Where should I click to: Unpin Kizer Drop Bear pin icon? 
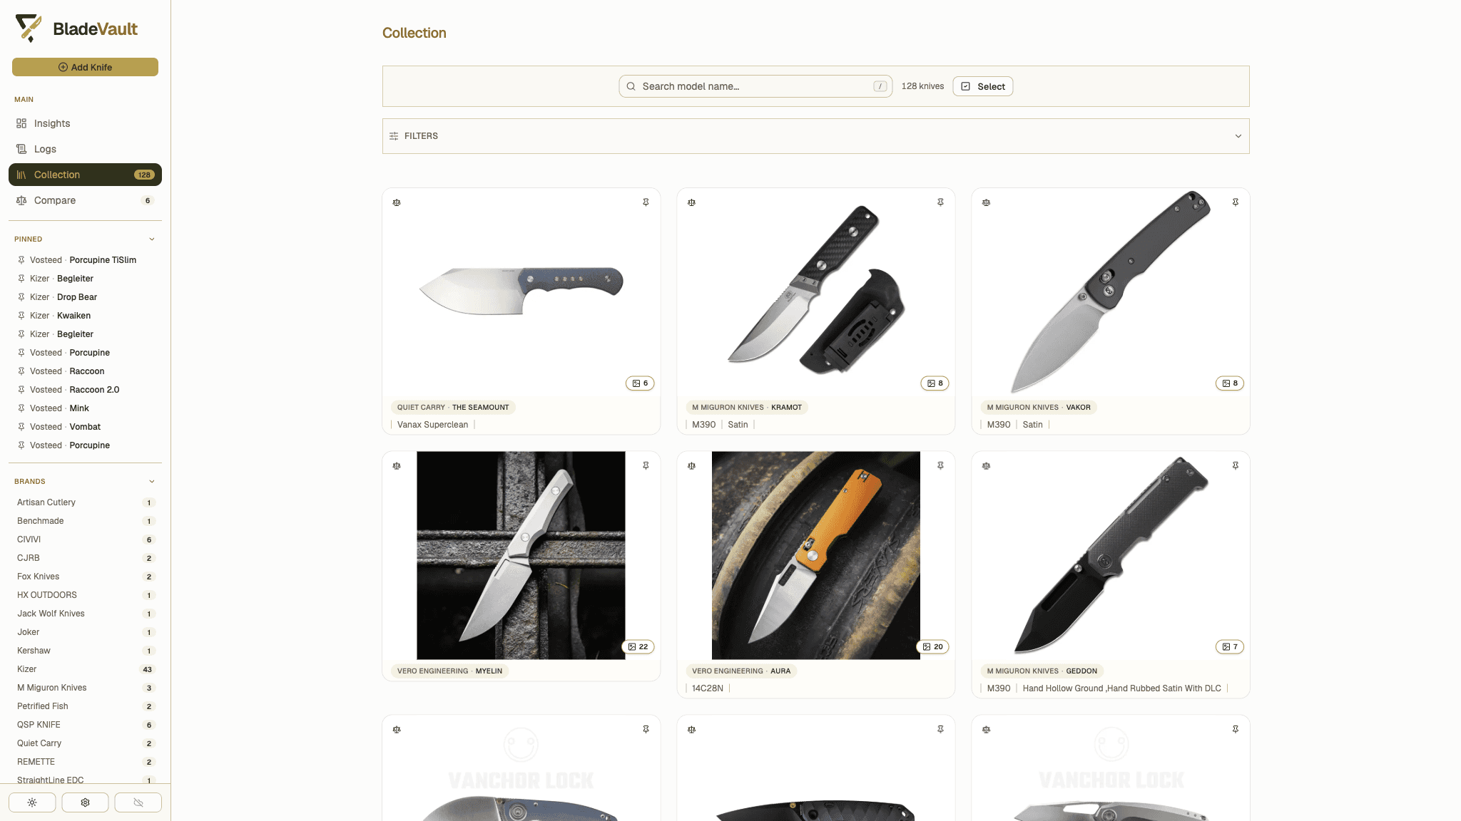pos(21,297)
